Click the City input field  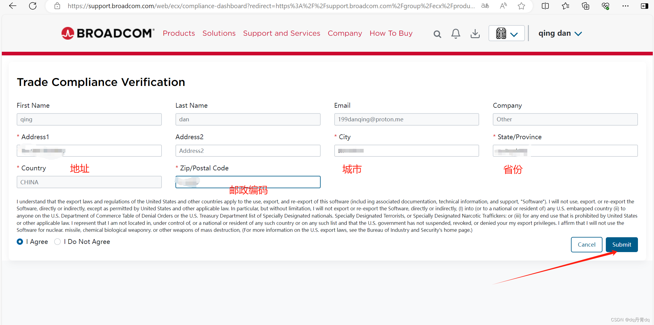[406, 151]
